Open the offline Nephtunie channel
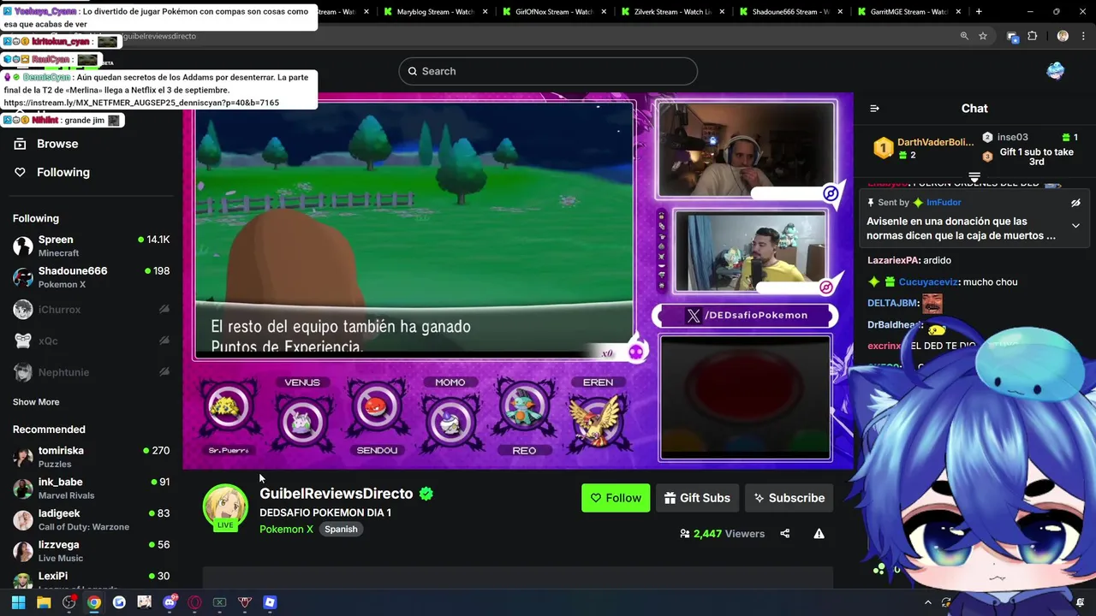This screenshot has width=1096, height=616. (x=91, y=372)
